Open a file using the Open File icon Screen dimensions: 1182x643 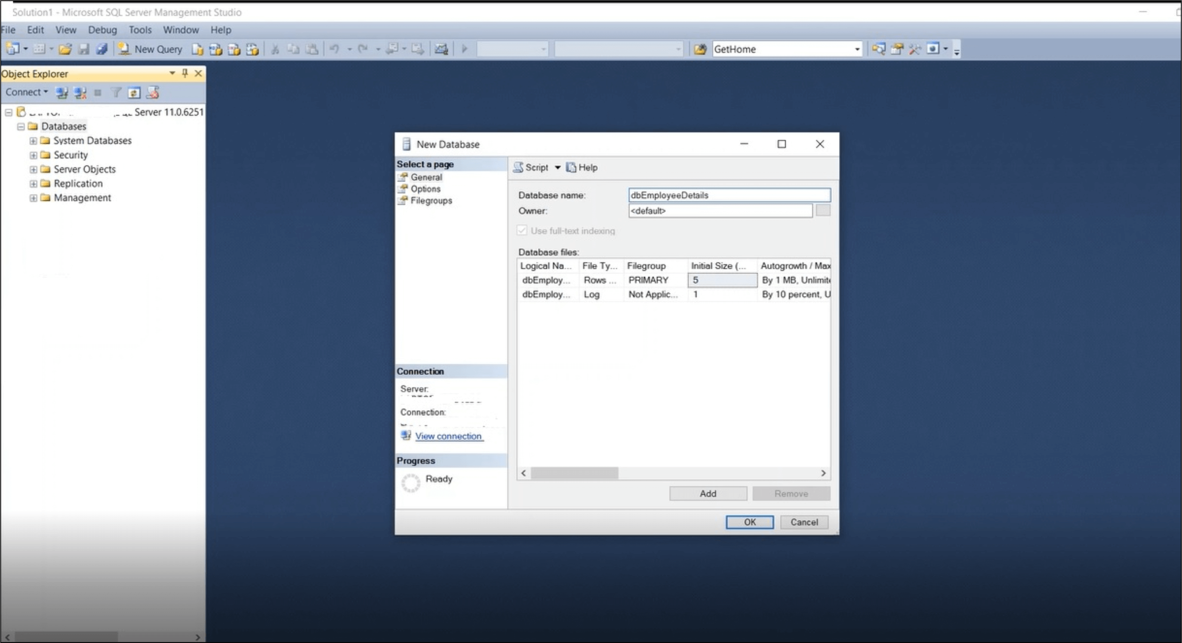click(65, 49)
